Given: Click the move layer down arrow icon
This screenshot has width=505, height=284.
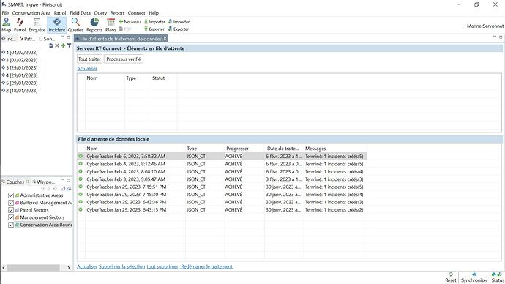Looking at the screenshot, I should [48, 189].
